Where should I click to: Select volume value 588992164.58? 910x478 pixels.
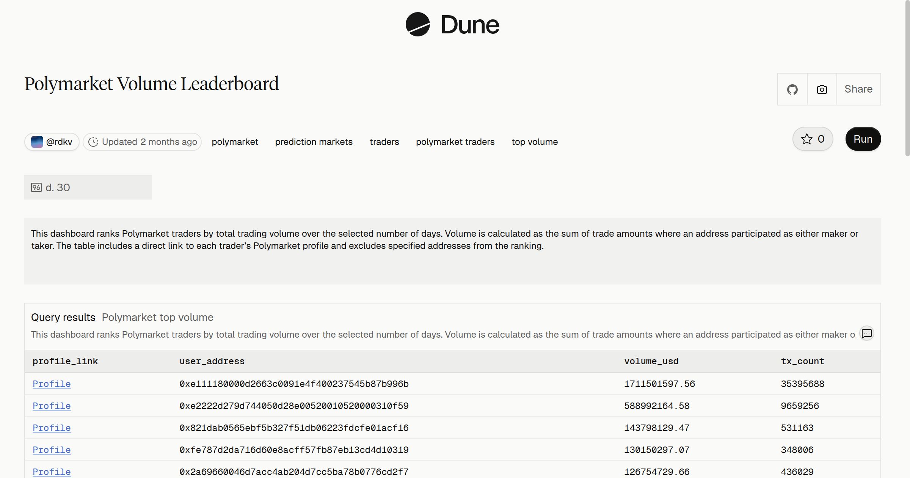pyautogui.click(x=657, y=406)
